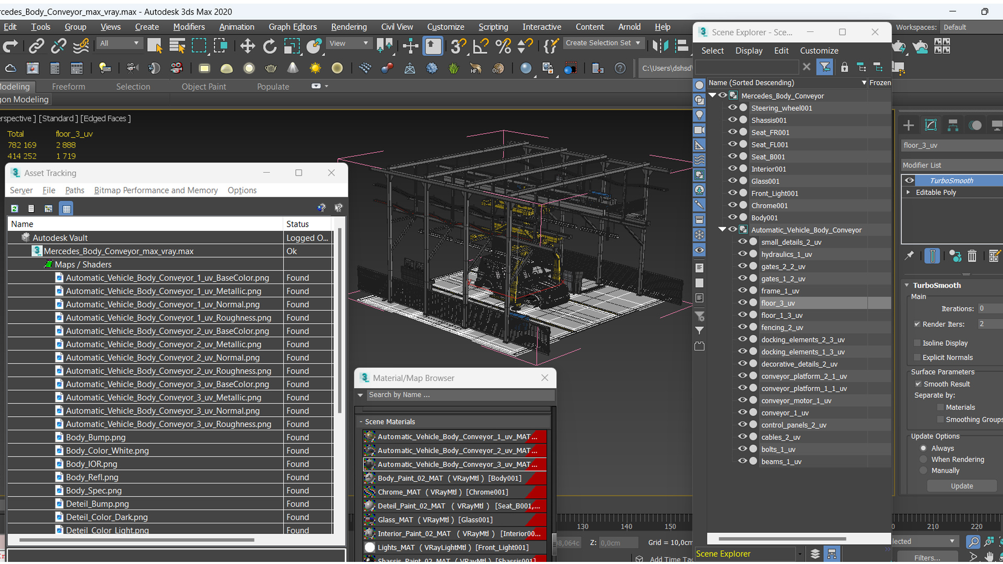Click the Body_Paint_02_MAT material swatch

pos(370,478)
